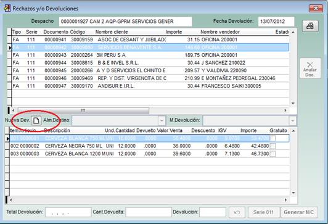Image resolution: width=328 pixels, height=224 pixels.
Task: Click horizontal scrollbar thumb of documents grid
Action: tap(83, 110)
